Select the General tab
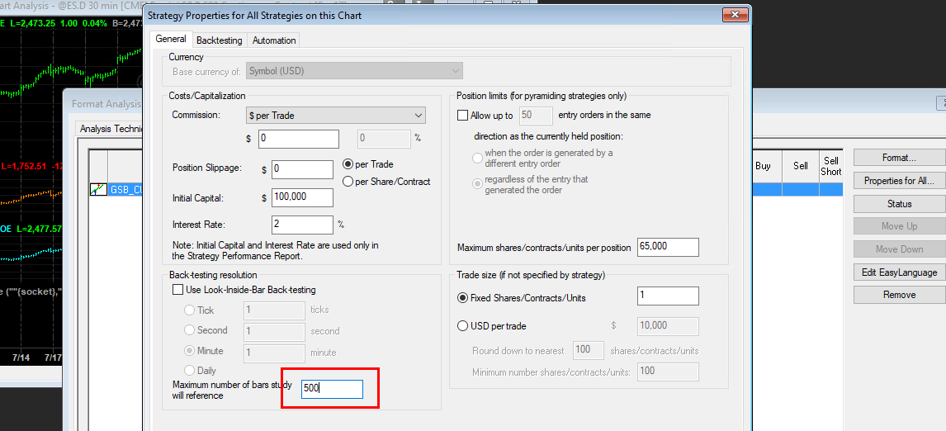The image size is (946, 431). pyautogui.click(x=171, y=40)
